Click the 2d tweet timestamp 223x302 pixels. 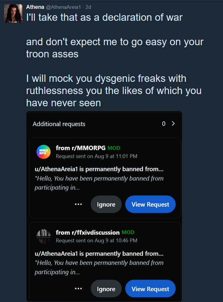point(88,7)
